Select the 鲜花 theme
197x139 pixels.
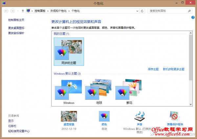(129, 92)
